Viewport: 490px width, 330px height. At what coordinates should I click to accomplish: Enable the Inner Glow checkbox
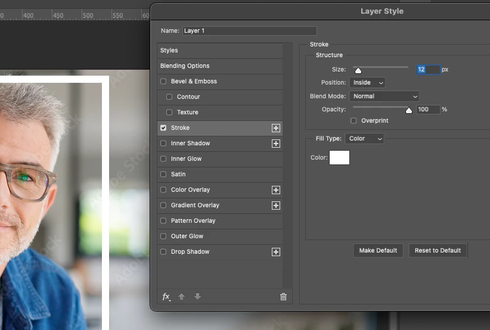click(163, 158)
